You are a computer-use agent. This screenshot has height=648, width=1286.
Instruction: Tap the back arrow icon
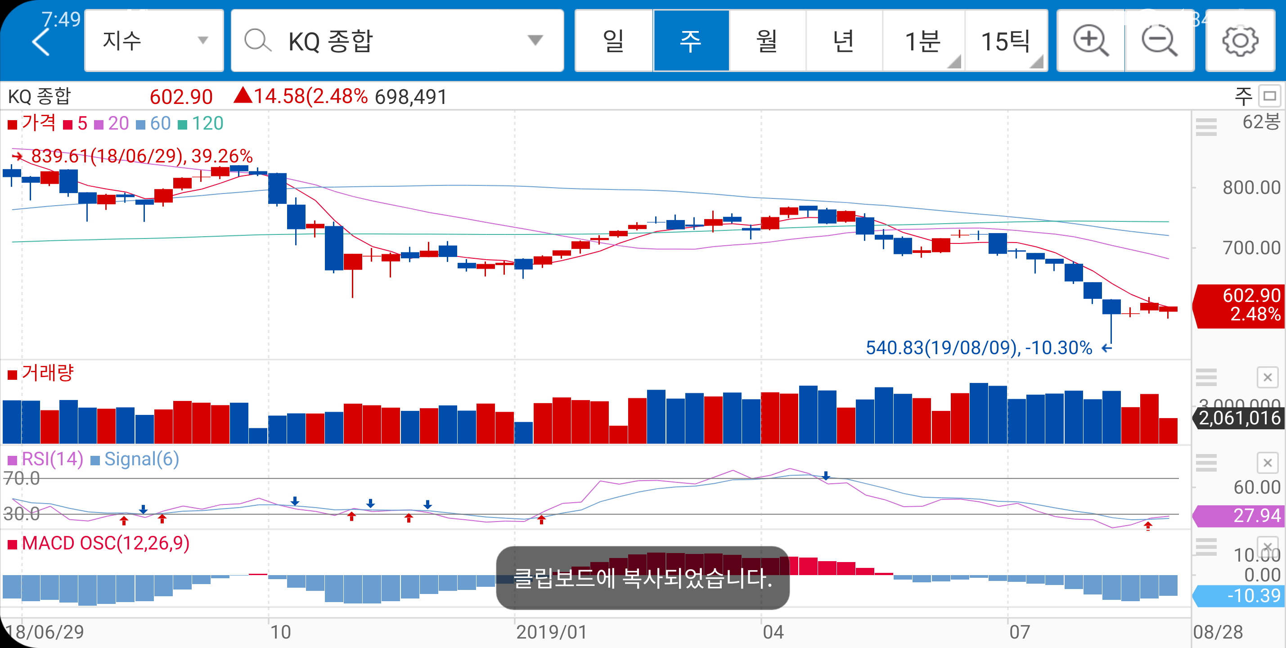(x=41, y=42)
